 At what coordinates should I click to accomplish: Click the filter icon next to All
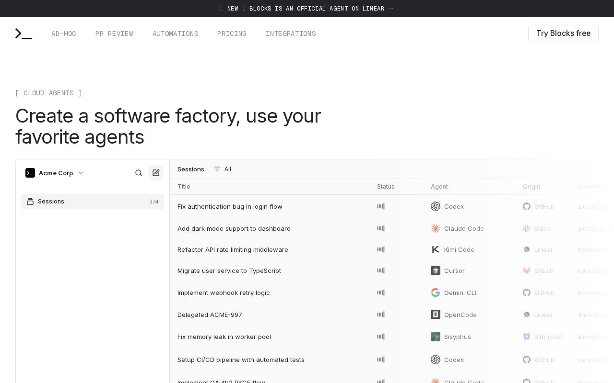click(217, 169)
